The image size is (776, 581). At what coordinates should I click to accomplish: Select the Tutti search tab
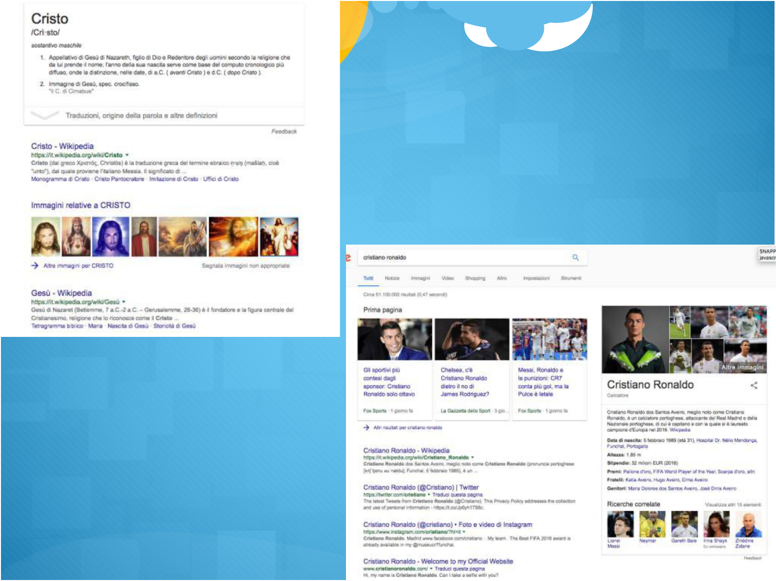(368, 278)
